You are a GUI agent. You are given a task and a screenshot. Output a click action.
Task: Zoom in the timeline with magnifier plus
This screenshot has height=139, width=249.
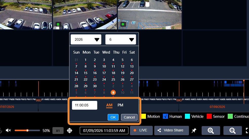(x=211, y=130)
